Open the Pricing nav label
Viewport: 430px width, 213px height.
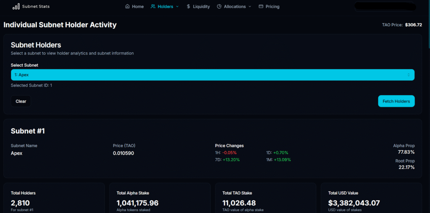point(273,7)
